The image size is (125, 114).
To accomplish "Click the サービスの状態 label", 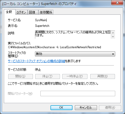I will pyautogui.click(x=17, y=70).
